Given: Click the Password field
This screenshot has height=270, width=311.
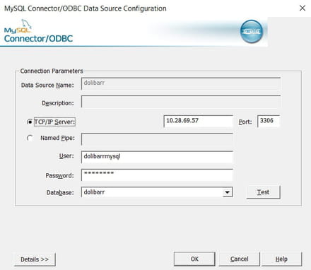Looking at the screenshot, I should [x=157, y=175].
